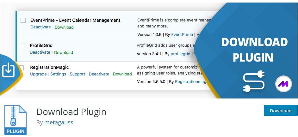Click the purple M logo badge

[x=283, y=84]
